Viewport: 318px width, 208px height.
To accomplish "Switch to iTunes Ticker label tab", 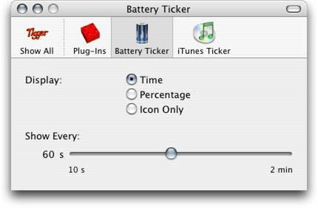I will click(203, 51).
